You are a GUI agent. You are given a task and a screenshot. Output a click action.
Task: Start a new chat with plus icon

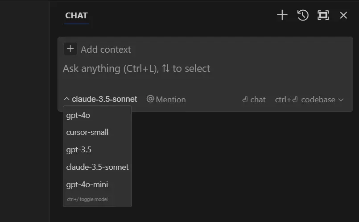(282, 15)
